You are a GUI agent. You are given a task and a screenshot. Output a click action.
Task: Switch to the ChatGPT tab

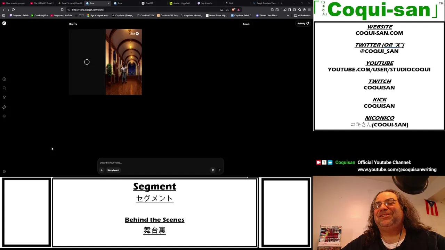coord(153,3)
